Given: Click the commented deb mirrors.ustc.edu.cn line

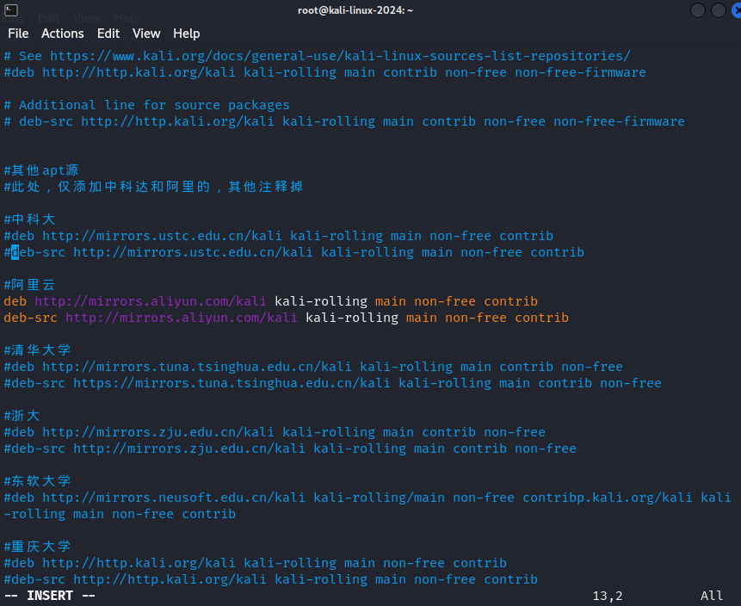Looking at the screenshot, I should click(x=278, y=236).
